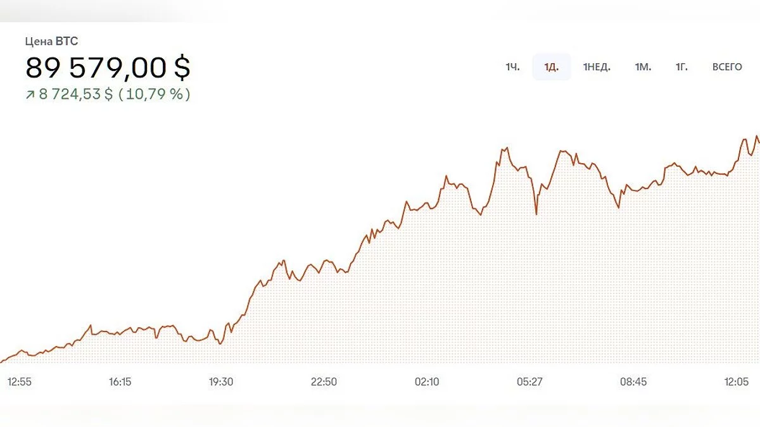Click the 02:10 time axis label
The width and height of the screenshot is (760, 427).
pyautogui.click(x=427, y=381)
